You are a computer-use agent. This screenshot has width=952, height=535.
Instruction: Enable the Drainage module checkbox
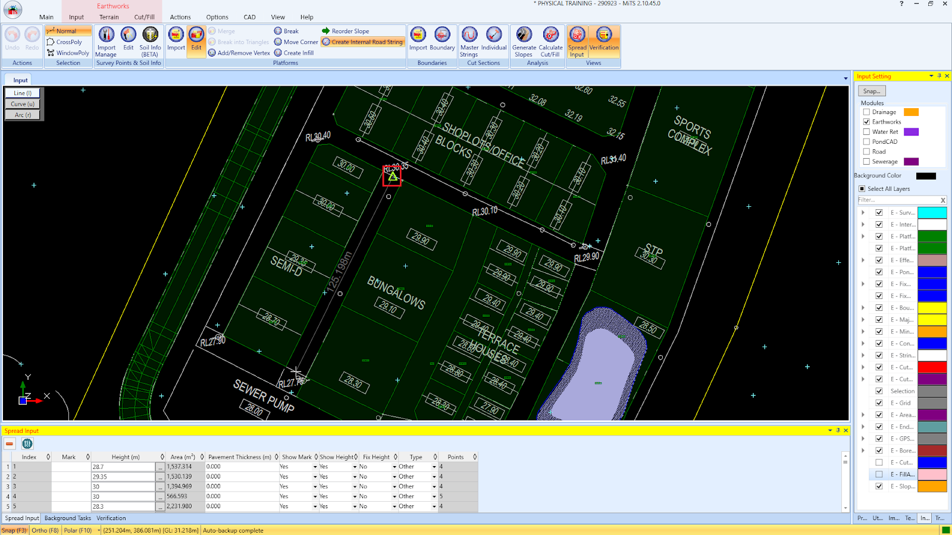click(x=866, y=112)
